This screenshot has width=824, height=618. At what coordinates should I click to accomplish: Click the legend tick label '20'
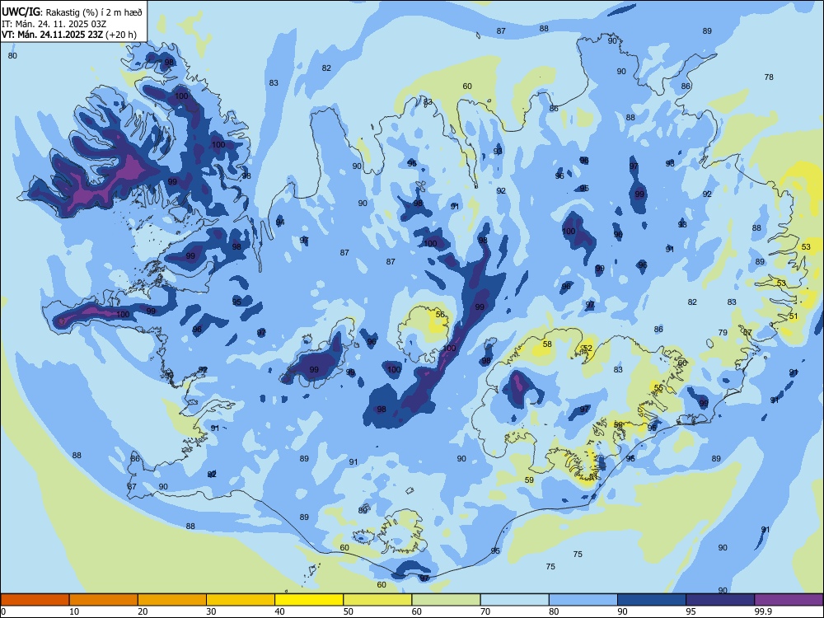tap(143, 611)
